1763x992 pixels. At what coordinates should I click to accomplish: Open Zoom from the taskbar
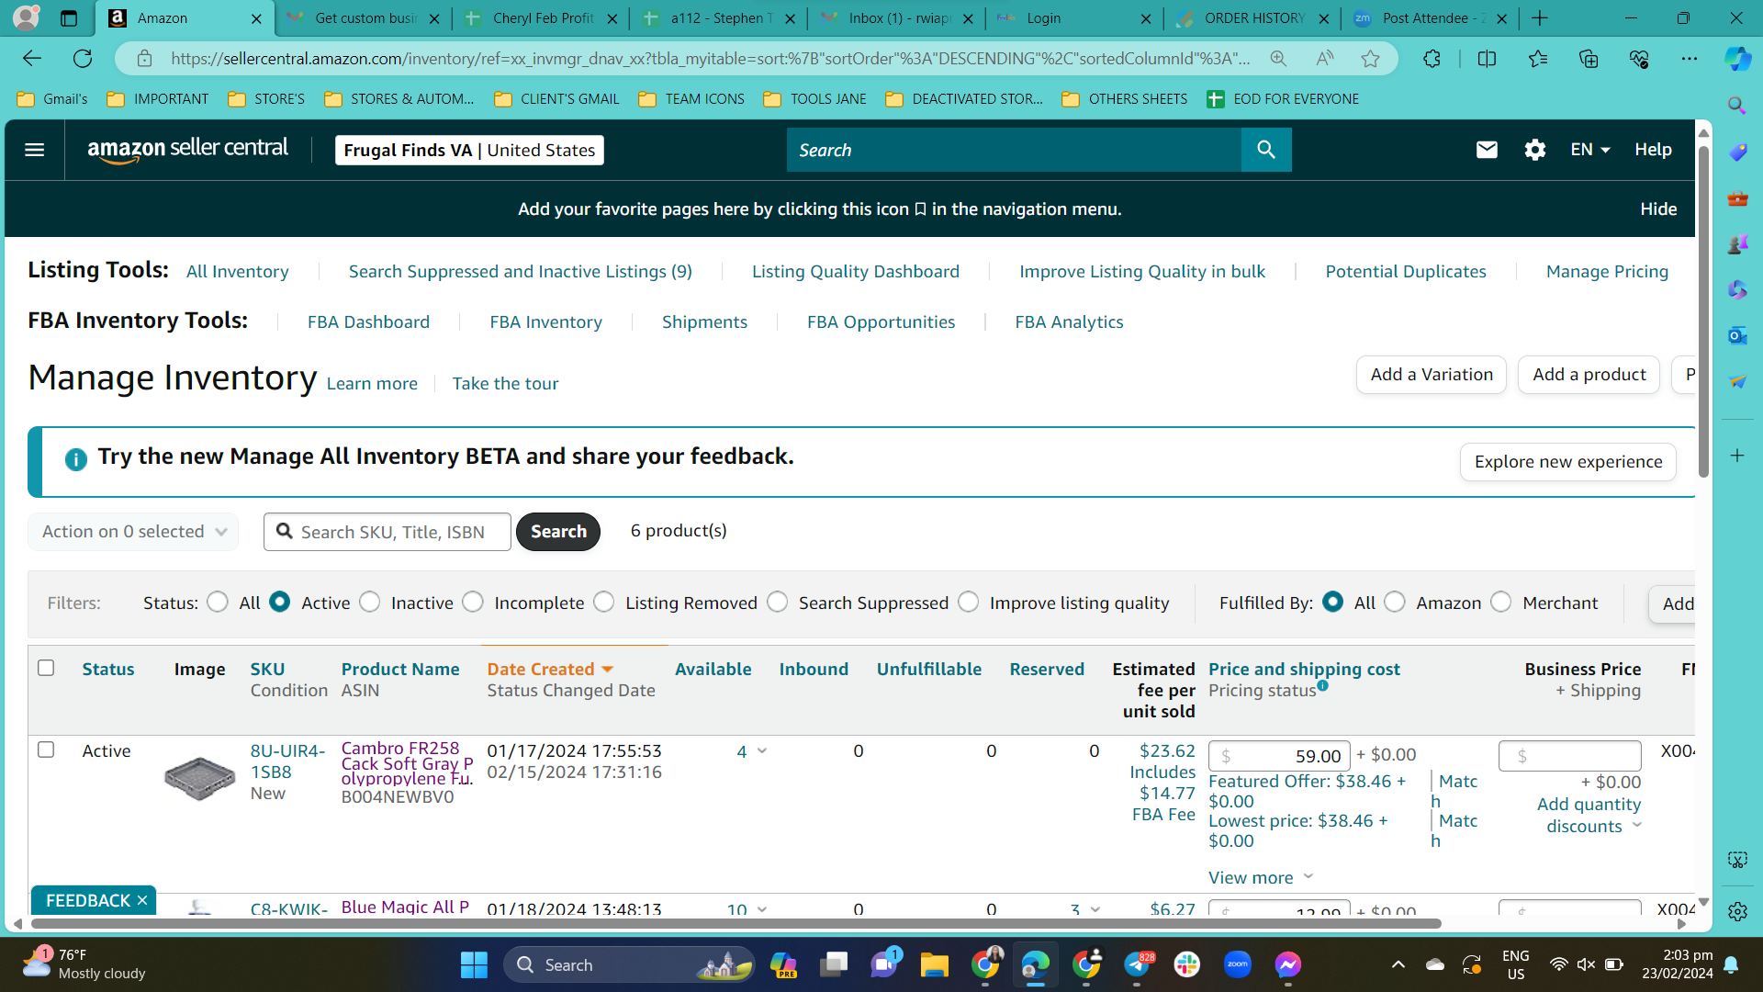pyautogui.click(x=1237, y=964)
